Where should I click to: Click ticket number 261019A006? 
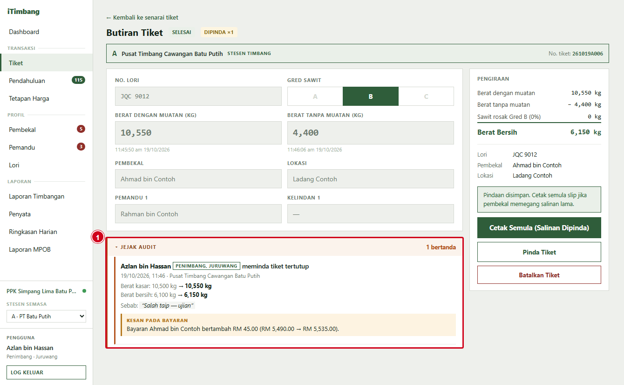[x=588, y=54]
